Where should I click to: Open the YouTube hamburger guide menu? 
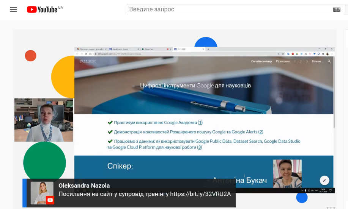[13, 9]
